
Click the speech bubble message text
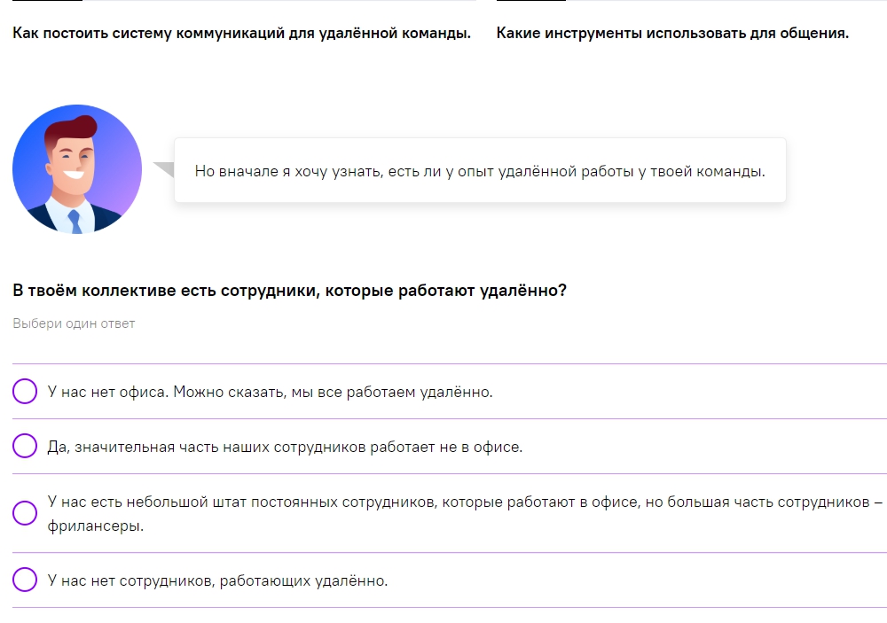point(479,171)
